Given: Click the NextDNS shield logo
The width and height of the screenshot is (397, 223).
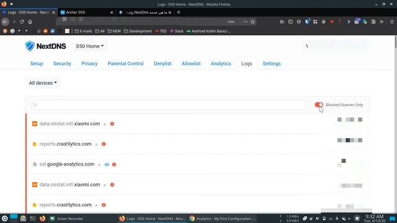Looking at the screenshot, I should [x=30, y=46].
